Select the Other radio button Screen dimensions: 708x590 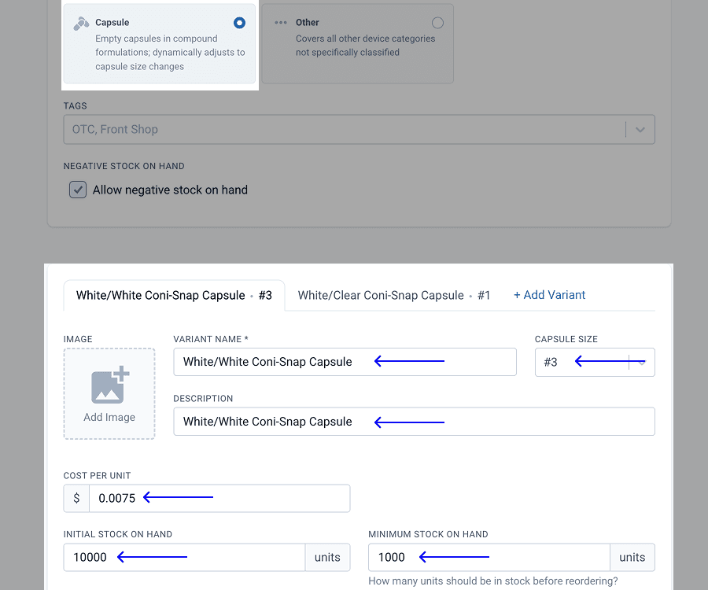437,23
